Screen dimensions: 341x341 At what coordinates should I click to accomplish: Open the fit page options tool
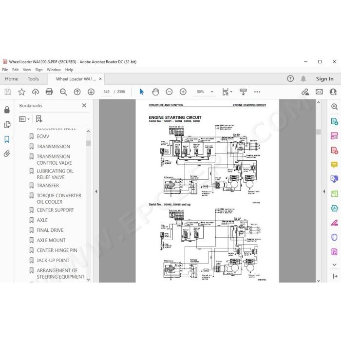coord(227,92)
